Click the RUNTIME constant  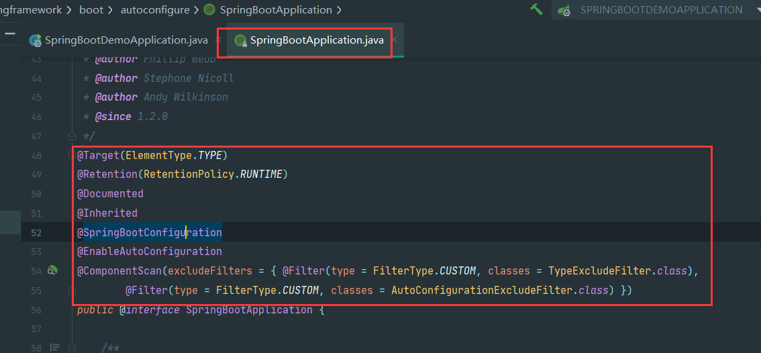click(x=262, y=174)
